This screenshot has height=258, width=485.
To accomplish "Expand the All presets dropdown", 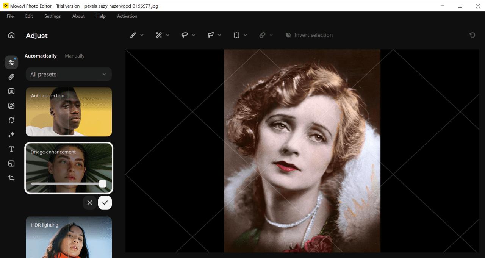I will coord(69,74).
